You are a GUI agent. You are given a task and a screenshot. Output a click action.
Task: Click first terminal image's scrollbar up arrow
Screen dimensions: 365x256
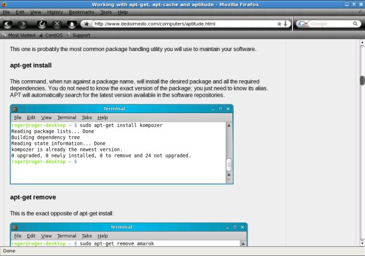click(229, 125)
